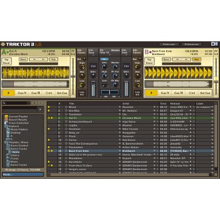Select Current Playlist in the browser tree
Viewport: 220px width, 220px height.
(18, 117)
